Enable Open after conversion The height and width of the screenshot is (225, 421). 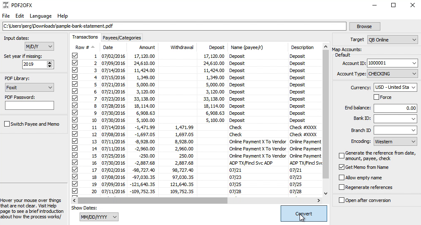pos(341,200)
